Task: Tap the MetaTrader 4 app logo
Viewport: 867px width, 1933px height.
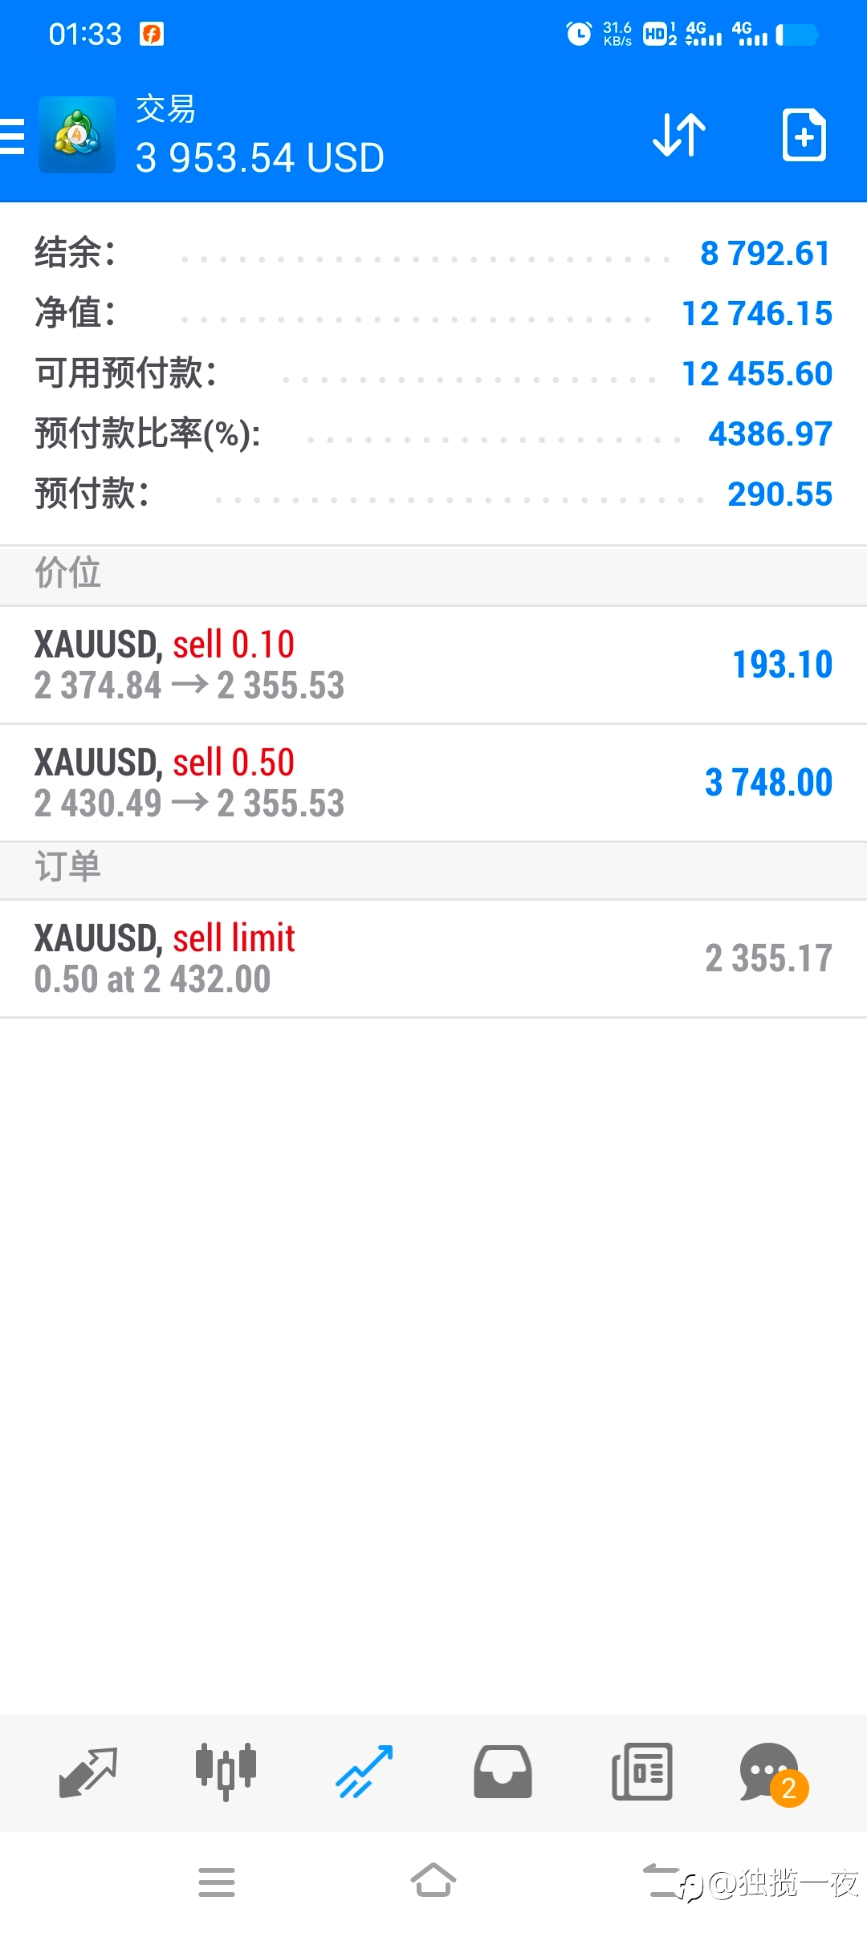Action: (x=77, y=135)
